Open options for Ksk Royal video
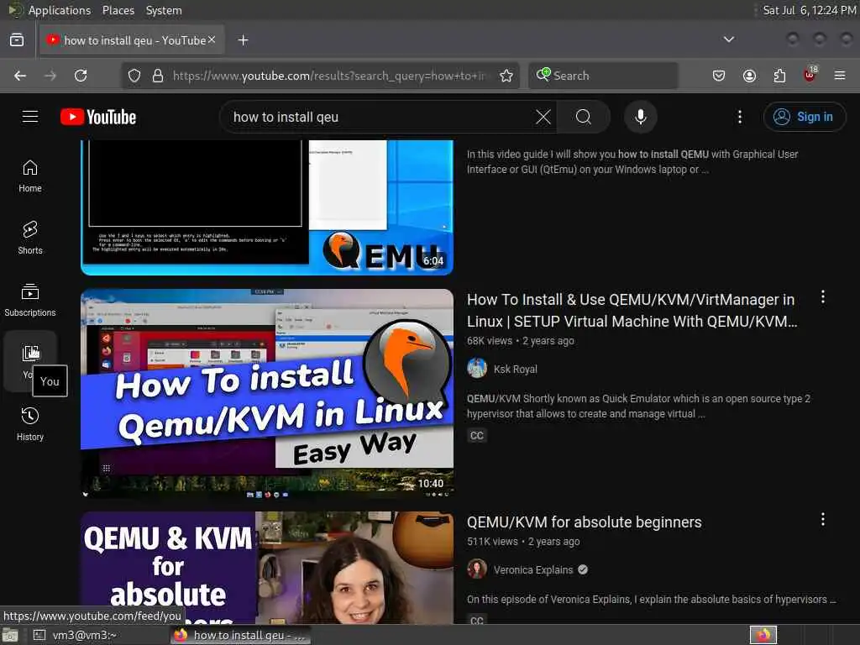Screen dimensions: 860x645 pos(823,297)
